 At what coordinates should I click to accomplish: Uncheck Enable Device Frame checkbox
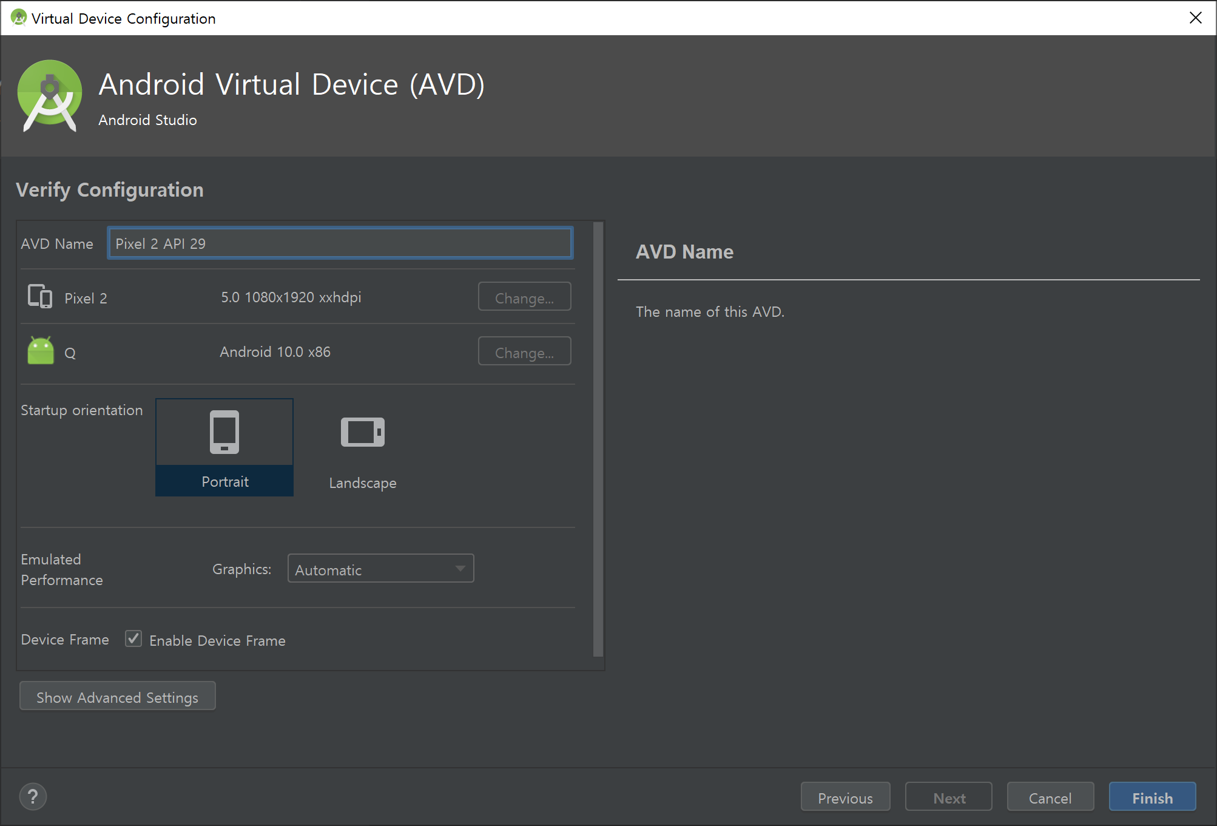point(133,639)
